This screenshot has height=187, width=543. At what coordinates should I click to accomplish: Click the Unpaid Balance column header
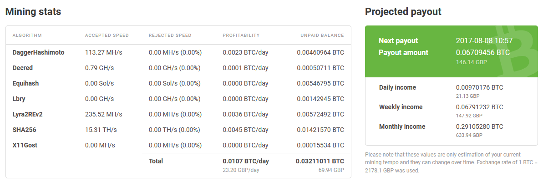pos(322,35)
